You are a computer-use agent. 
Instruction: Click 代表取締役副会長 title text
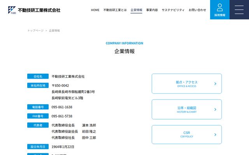(65, 131)
